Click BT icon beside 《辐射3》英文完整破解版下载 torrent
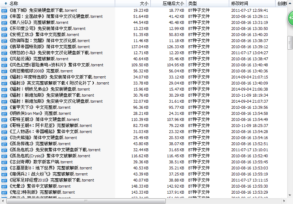293x204 pixels. pos(4,83)
